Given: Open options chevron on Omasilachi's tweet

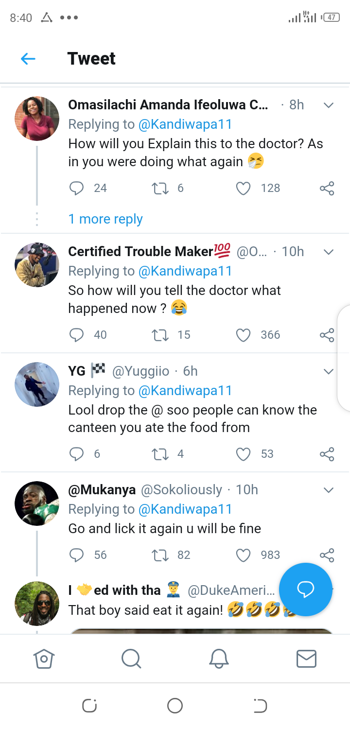Looking at the screenshot, I should pyautogui.click(x=329, y=105).
